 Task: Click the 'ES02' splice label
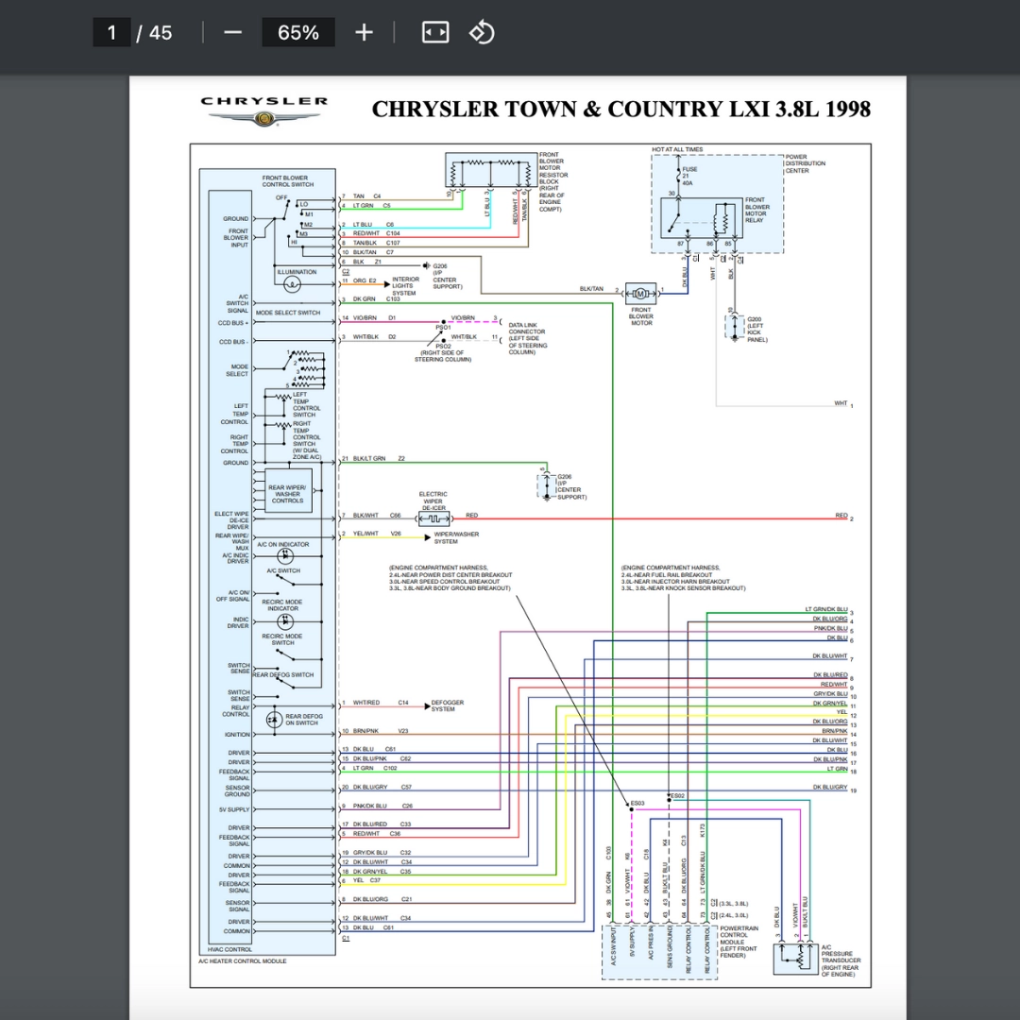tap(677, 795)
